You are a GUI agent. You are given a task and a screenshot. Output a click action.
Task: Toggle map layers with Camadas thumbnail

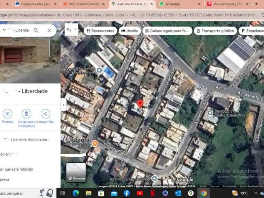coord(76,172)
